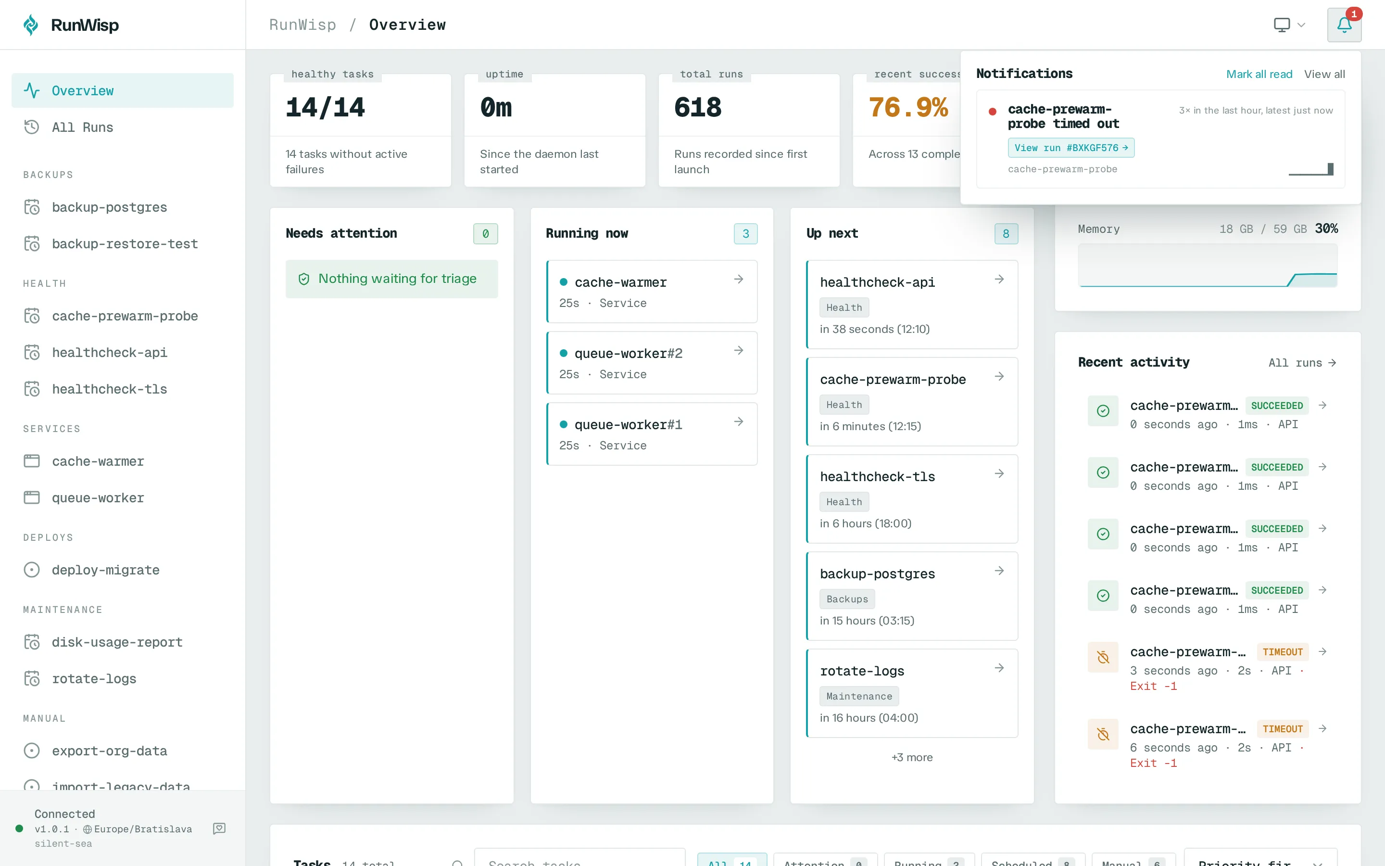
Task: Click Mark all read in notifications
Action: [1259, 74]
